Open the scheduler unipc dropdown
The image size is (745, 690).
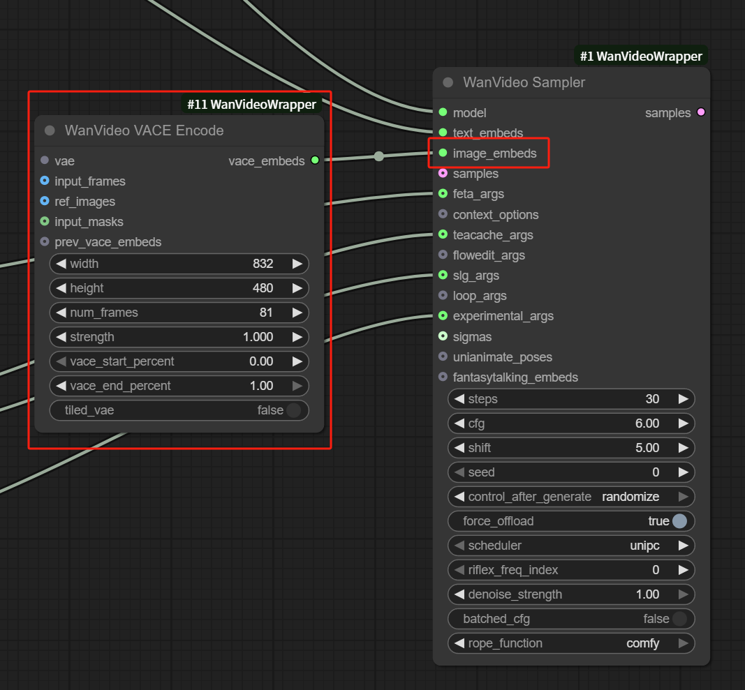pyautogui.click(x=571, y=546)
